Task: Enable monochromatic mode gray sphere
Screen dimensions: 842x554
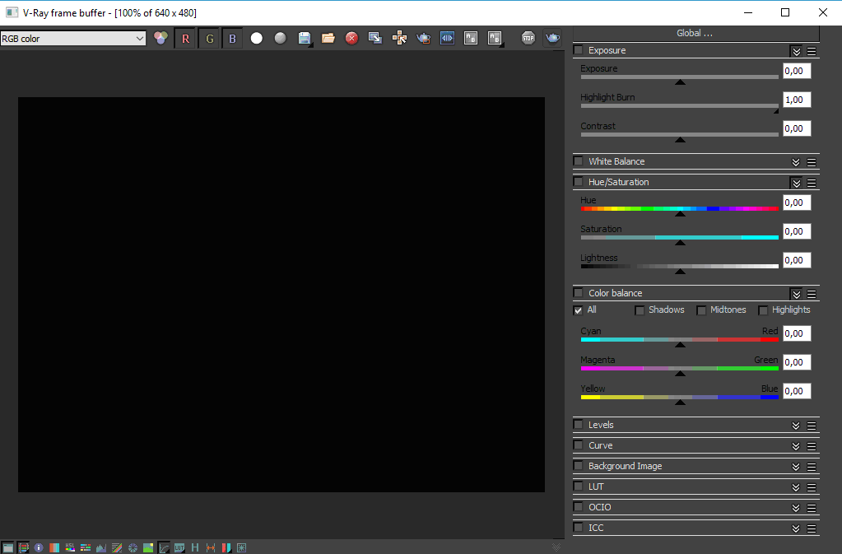Action: pos(281,38)
